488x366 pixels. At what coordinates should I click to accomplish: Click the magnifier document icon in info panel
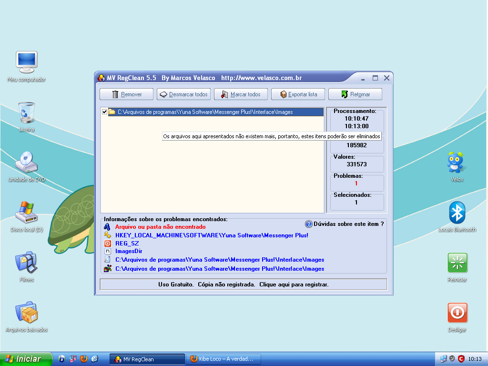(108, 260)
